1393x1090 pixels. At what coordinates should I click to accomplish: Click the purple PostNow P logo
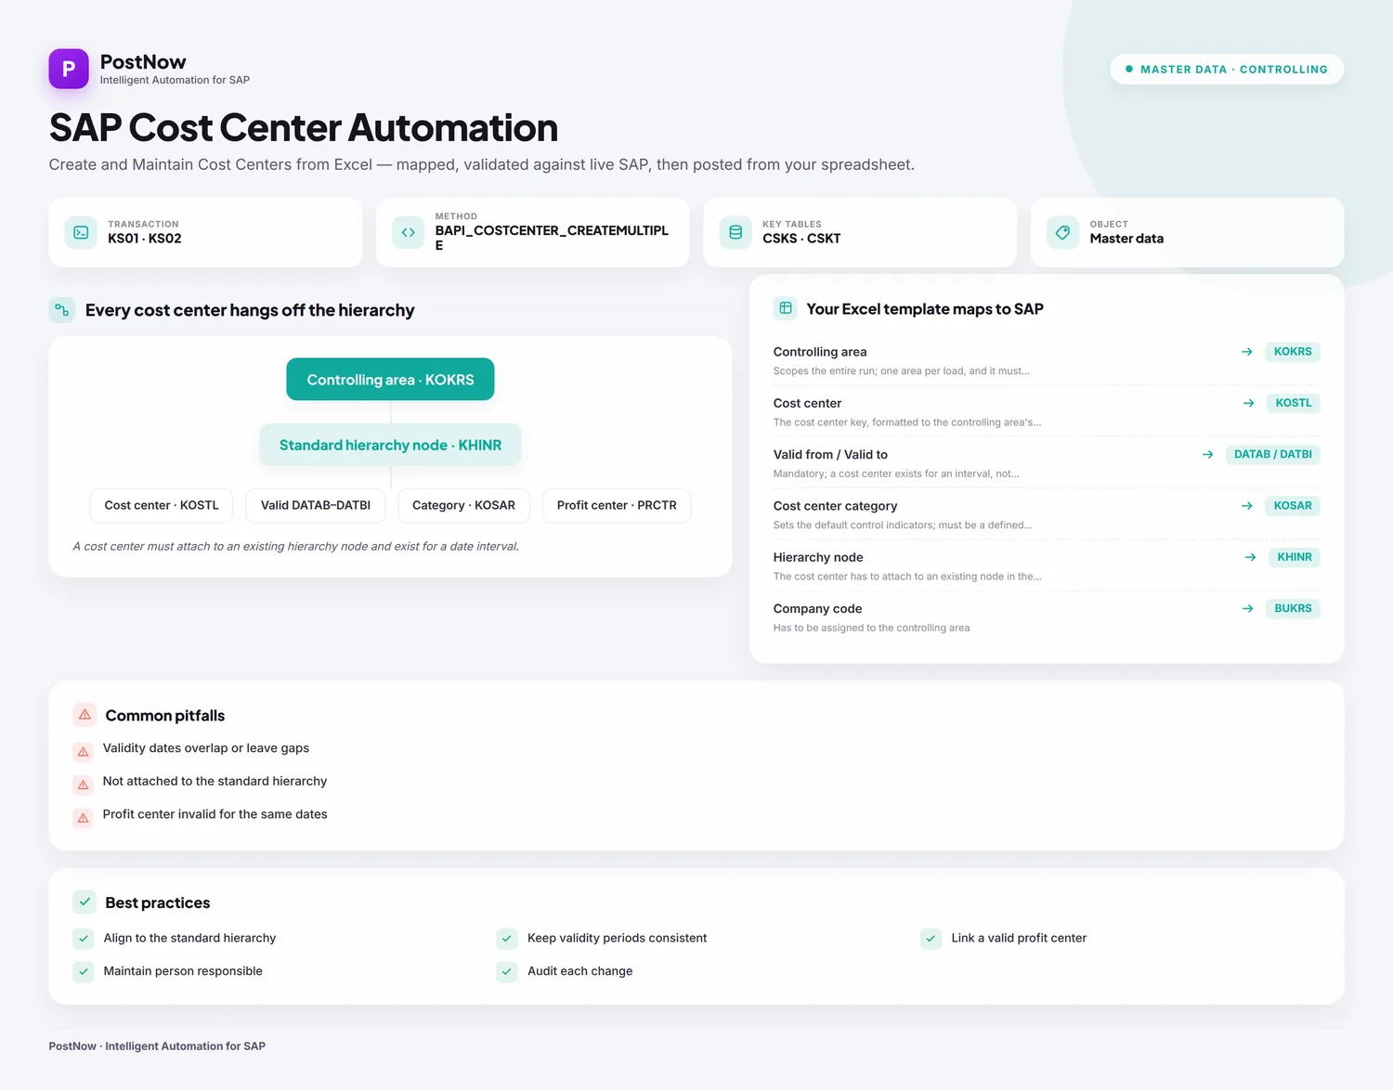[69, 69]
